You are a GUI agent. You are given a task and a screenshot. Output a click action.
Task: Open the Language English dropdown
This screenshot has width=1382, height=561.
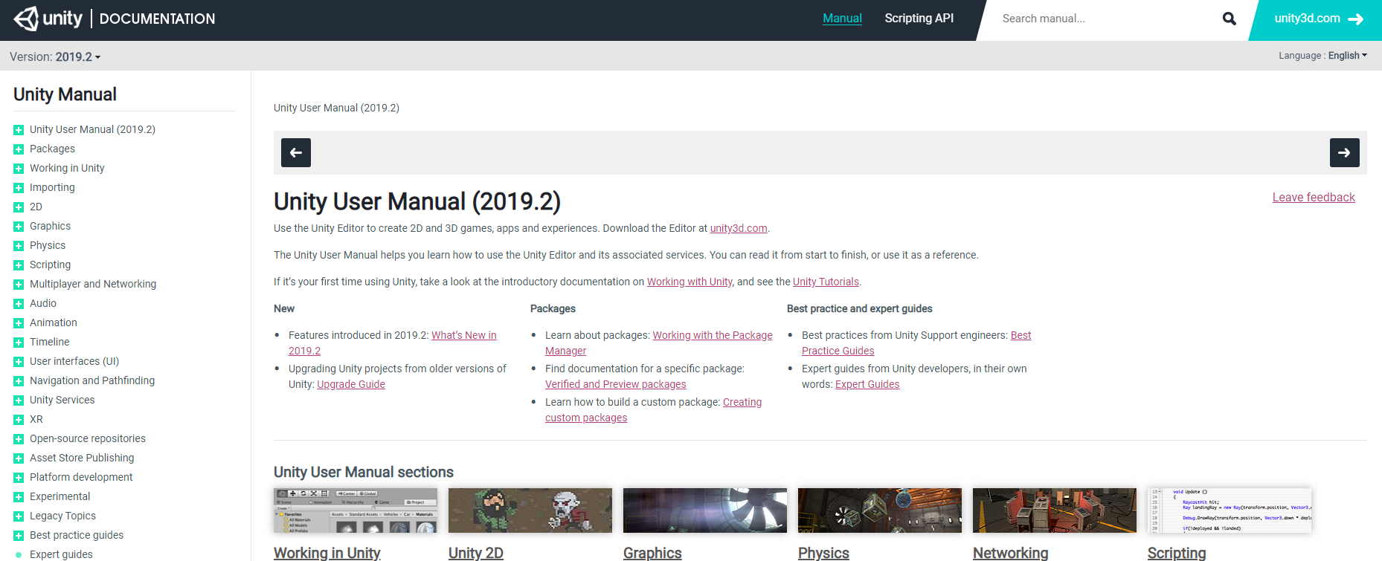tap(1322, 56)
